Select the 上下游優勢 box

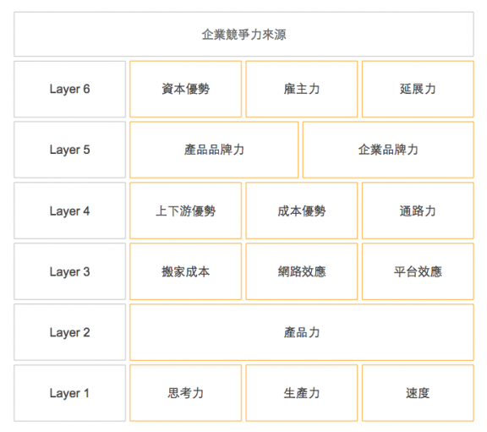186,211
